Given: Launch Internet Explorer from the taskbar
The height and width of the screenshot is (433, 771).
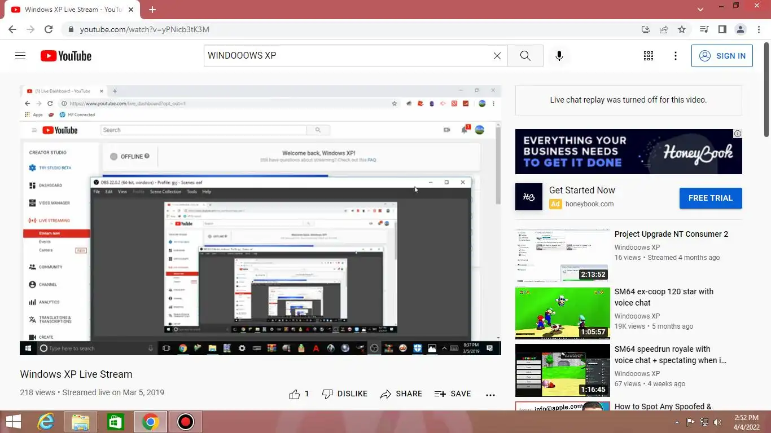Looking at the screenshot, I should (x=46, y=422).
